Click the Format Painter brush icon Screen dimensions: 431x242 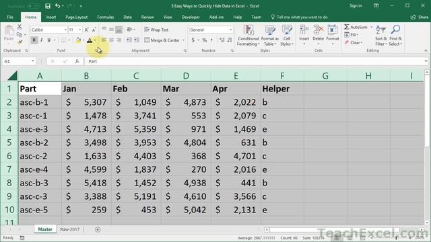coord(20,42)
